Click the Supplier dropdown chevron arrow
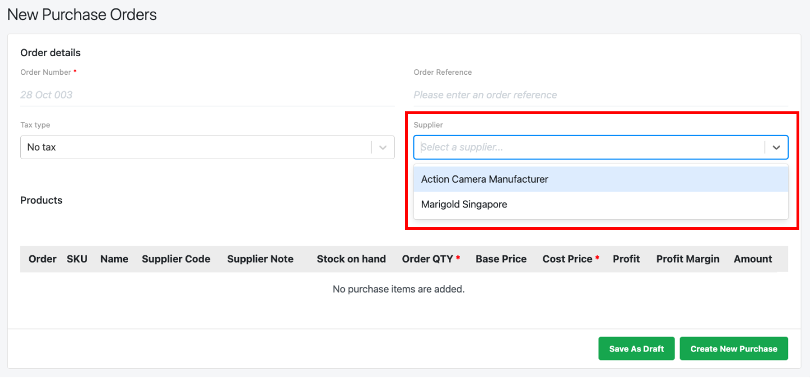The height and width of the screenshot is (379, 810). pyautogui.click(x=776, y=147)
